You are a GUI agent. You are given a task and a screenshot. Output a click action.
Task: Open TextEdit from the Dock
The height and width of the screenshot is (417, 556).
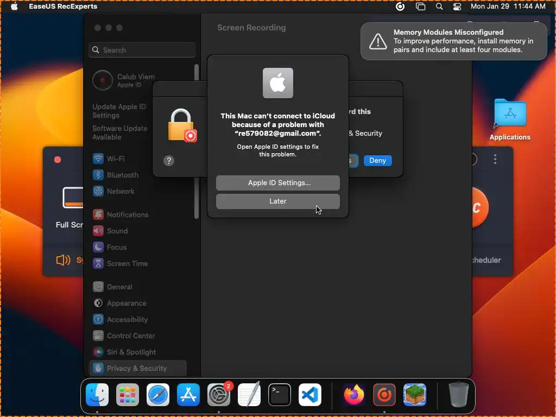(x=249, y=395)
